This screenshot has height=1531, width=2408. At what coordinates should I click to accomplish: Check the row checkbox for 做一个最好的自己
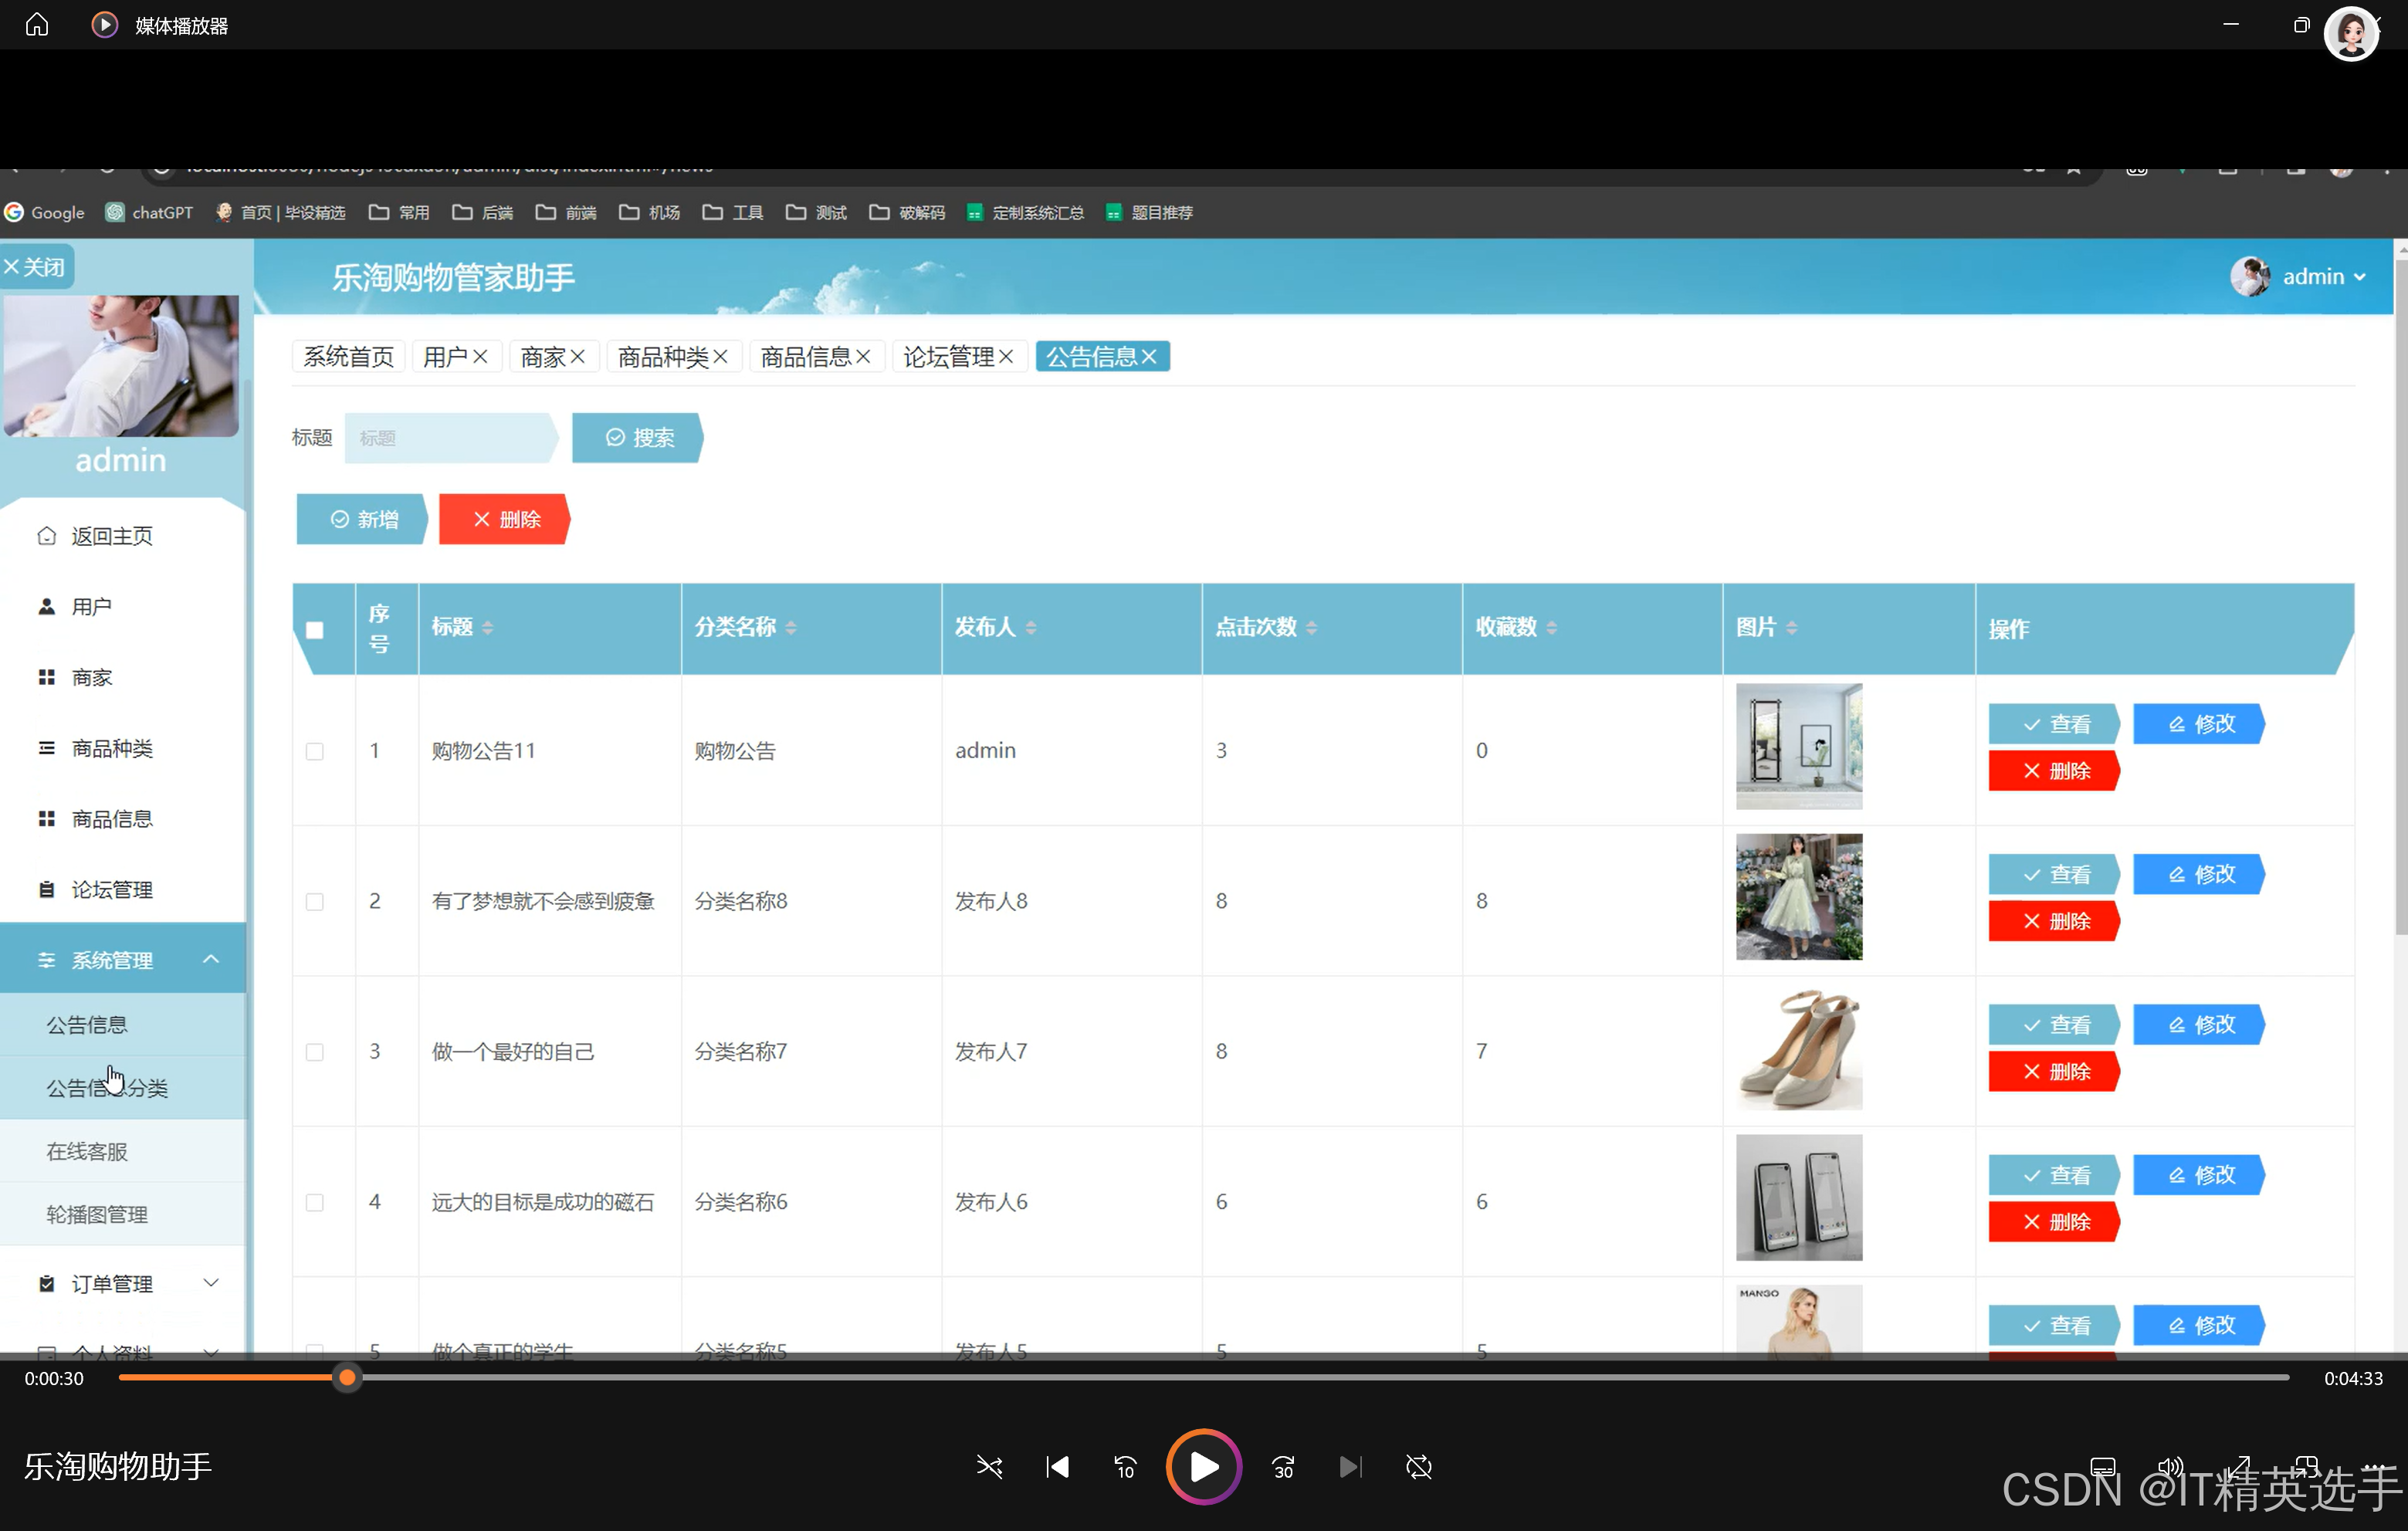pyautogui.click(x=315, y=1052)
